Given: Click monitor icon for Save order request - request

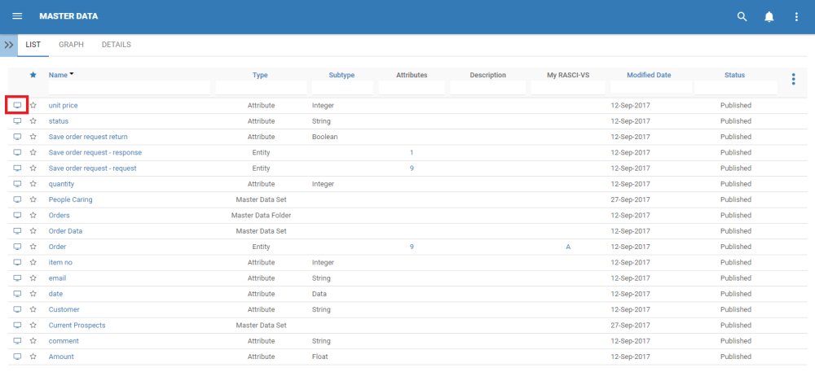Looking at the screenshot, I should pyautogui.click(x=17, y=168).
